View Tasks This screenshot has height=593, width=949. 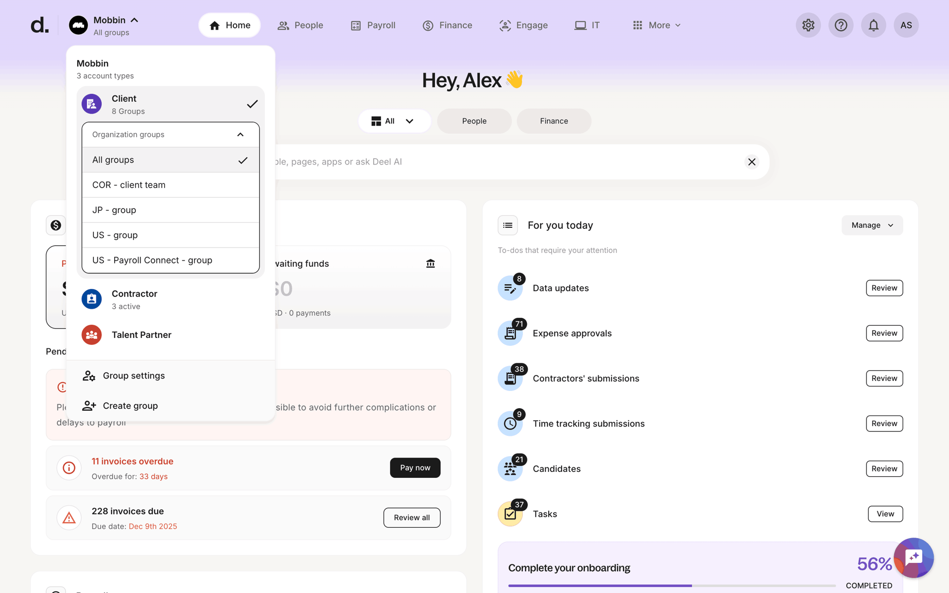tap(885, 514)
